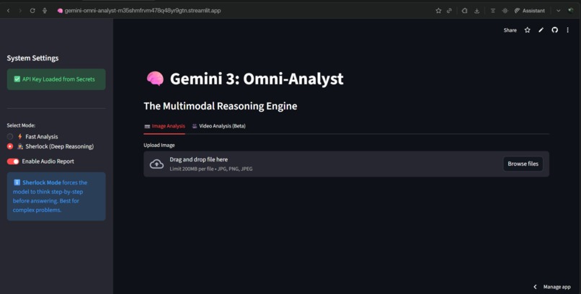
Task: Click the copy link icon in browser toolbar
Action: (449, 11)
